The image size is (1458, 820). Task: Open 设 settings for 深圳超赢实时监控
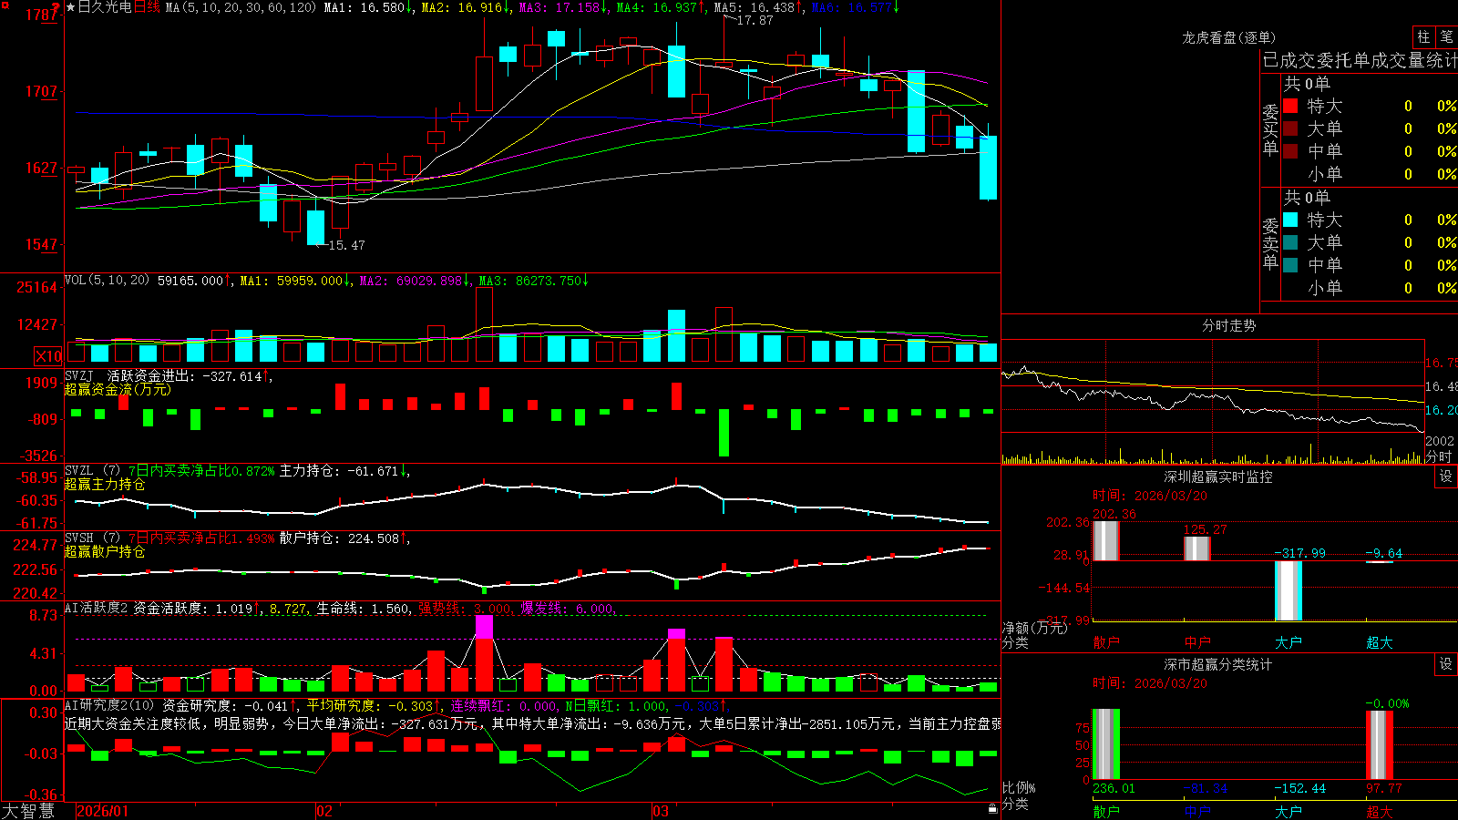(1446, 477)
